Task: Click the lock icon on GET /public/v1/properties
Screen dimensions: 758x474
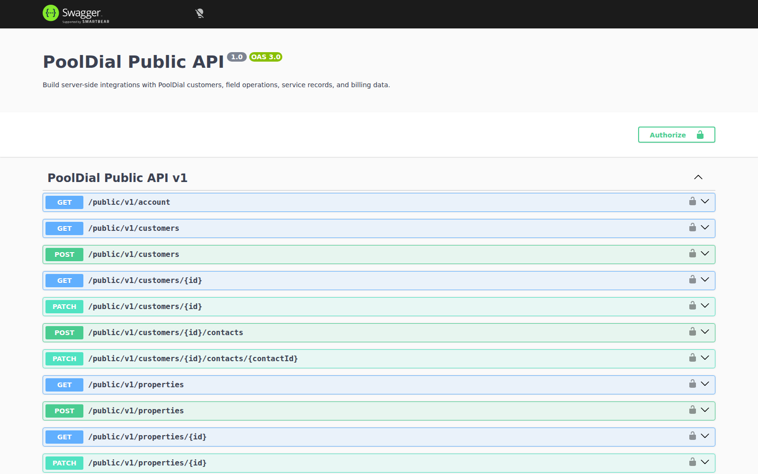Action: pyautogui.click(x=693, y=383)
